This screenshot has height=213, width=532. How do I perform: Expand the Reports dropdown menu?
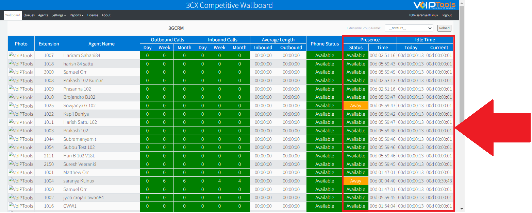point(77,15)
